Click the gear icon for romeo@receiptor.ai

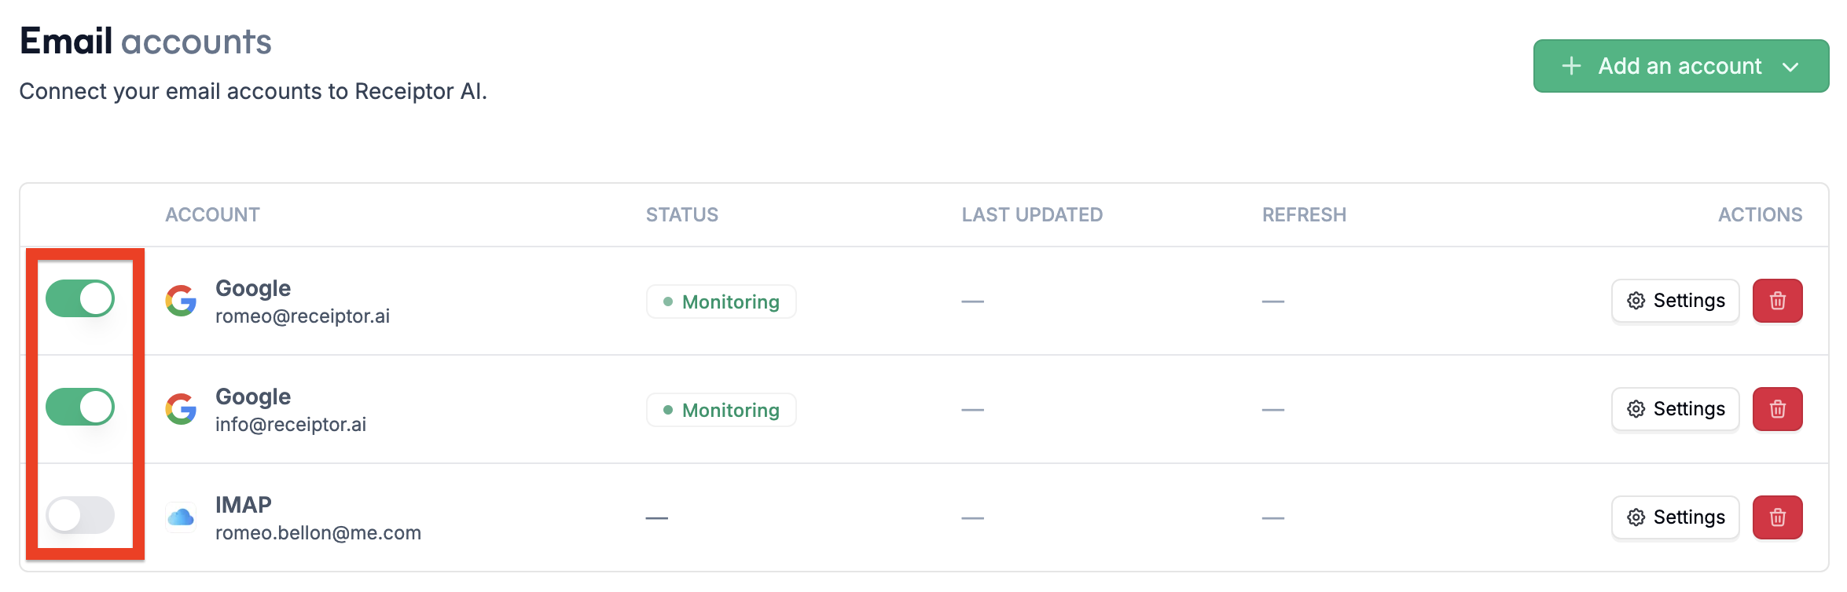(1636, 301)
